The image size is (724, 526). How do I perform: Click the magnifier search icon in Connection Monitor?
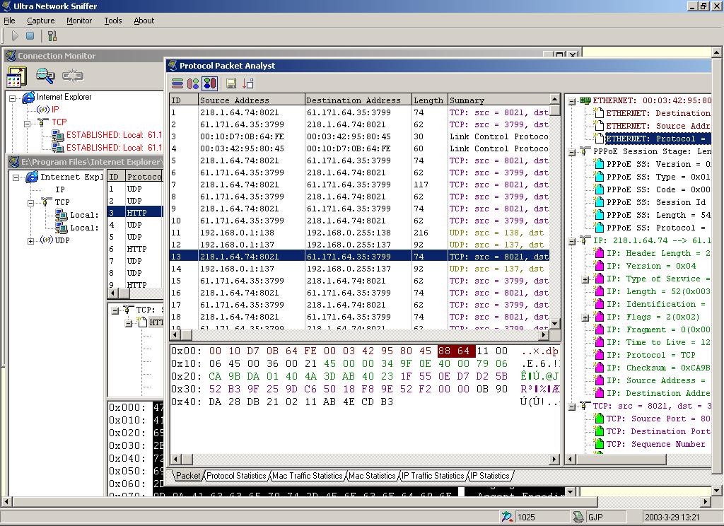(x=45, y=76)
